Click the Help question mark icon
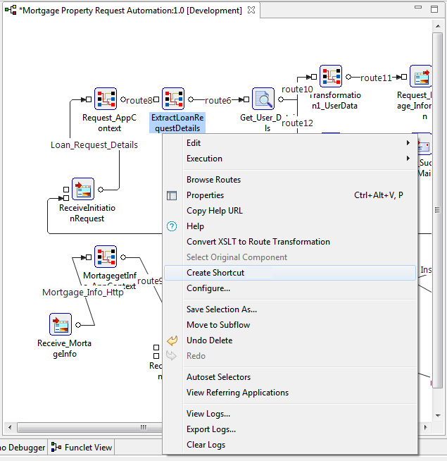 click(172, 226)
